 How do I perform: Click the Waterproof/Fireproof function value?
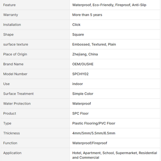pyautogui.click(x=90, y=143)
